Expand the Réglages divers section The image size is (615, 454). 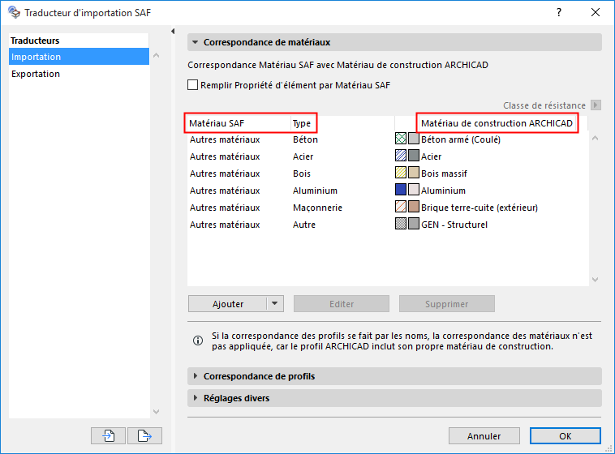coord(195,398)
